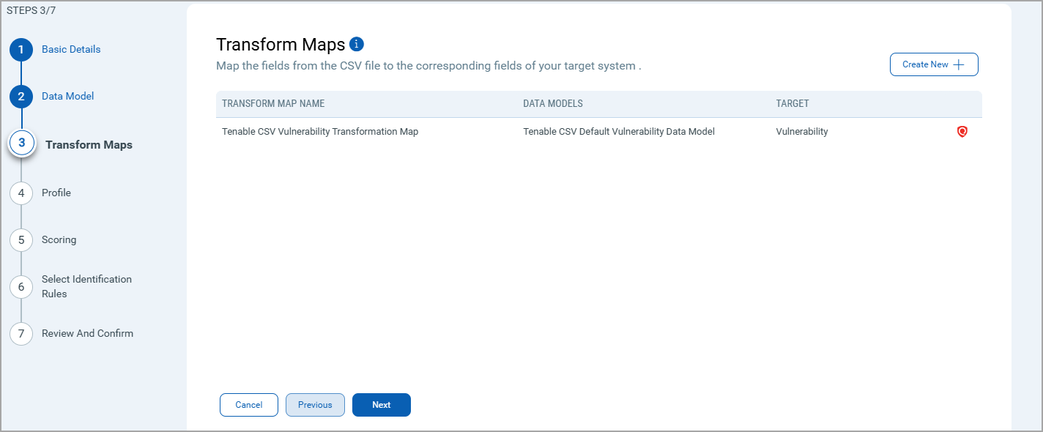Click the step 4 circle icon

point(21,193)
